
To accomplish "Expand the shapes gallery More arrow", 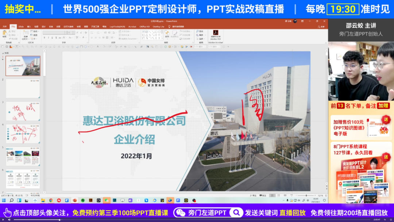I will click(x=162, y=38).
